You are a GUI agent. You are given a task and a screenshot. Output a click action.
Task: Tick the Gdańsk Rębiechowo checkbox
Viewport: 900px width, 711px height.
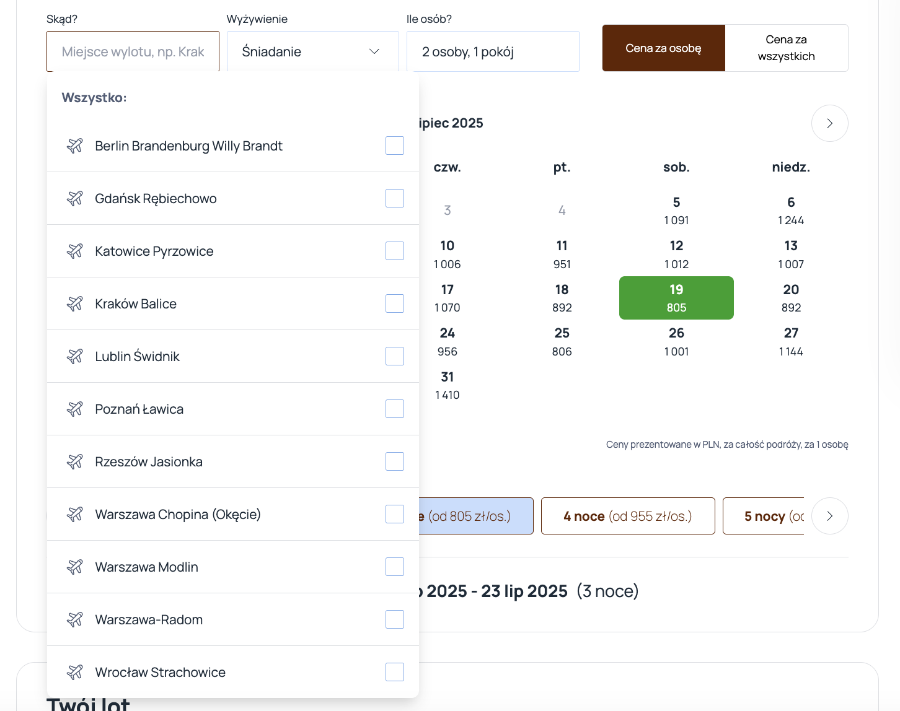coord(395,198)
